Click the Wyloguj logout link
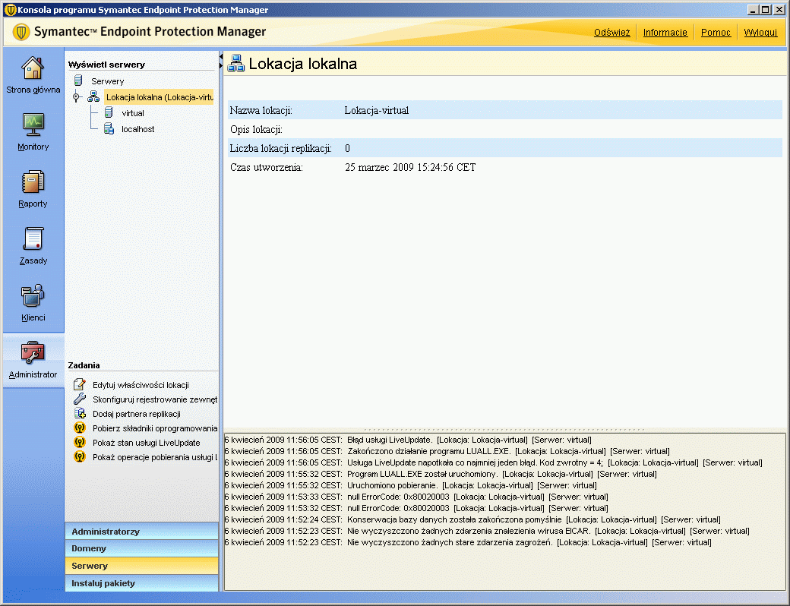The height and width of the screenshot is (606, 790). 760,32
